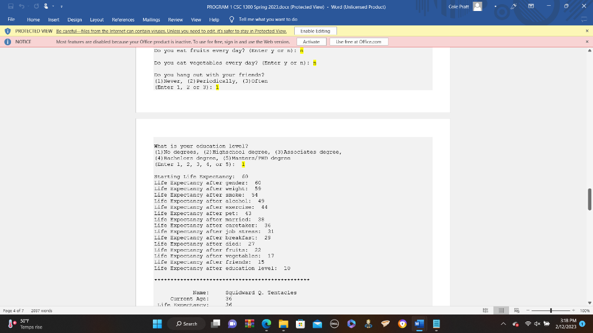Click the vertical scrollbar thumb
The image size is (593, 333).
(x=589, y=199)
